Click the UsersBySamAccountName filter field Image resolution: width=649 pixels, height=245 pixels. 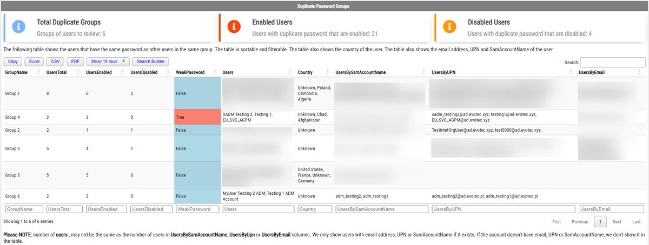381,209
